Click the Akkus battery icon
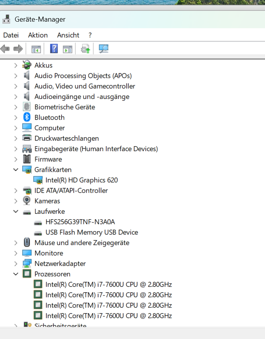265x339 pixels. (x=27, y=65)
